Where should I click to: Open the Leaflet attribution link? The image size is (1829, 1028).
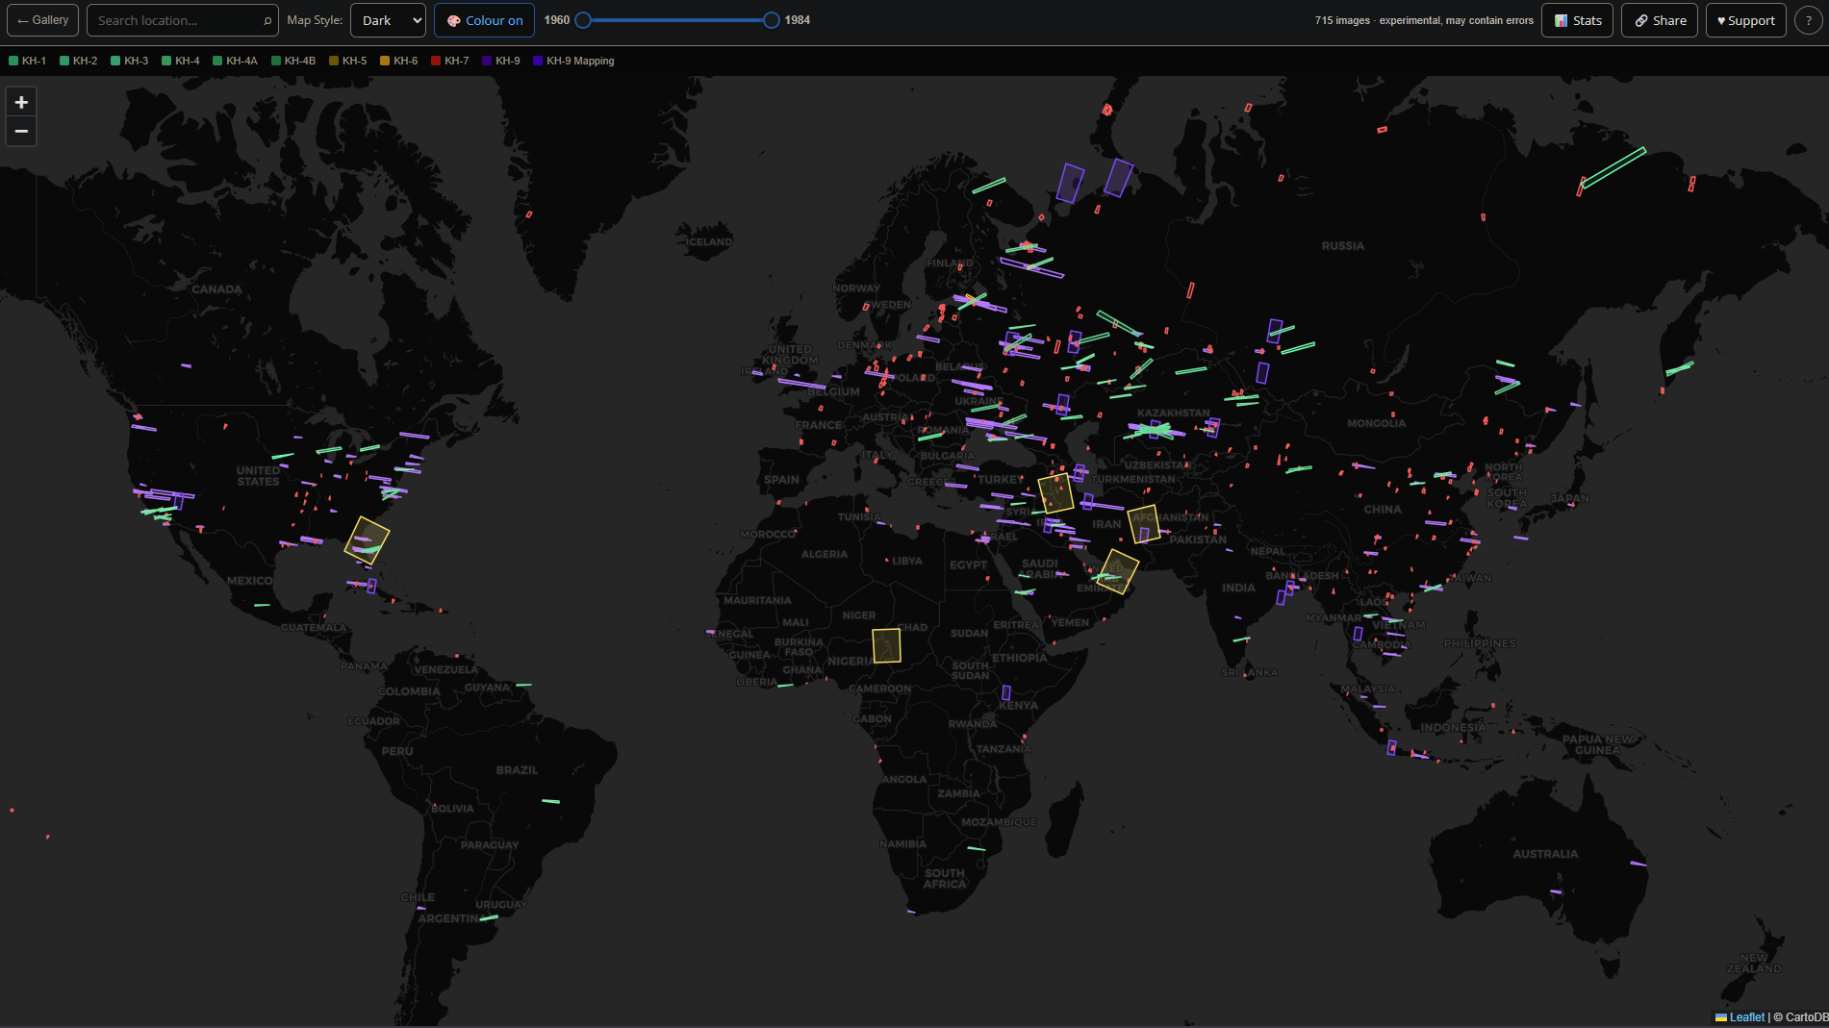1748,1016
